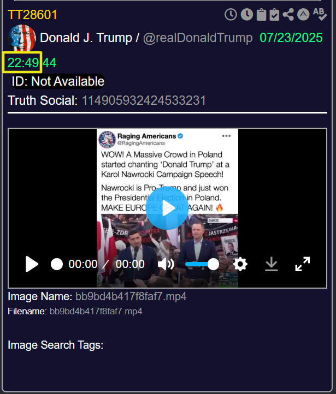Download the video with arrow icon
Viewport: 336px width, 394px height.
272,264
